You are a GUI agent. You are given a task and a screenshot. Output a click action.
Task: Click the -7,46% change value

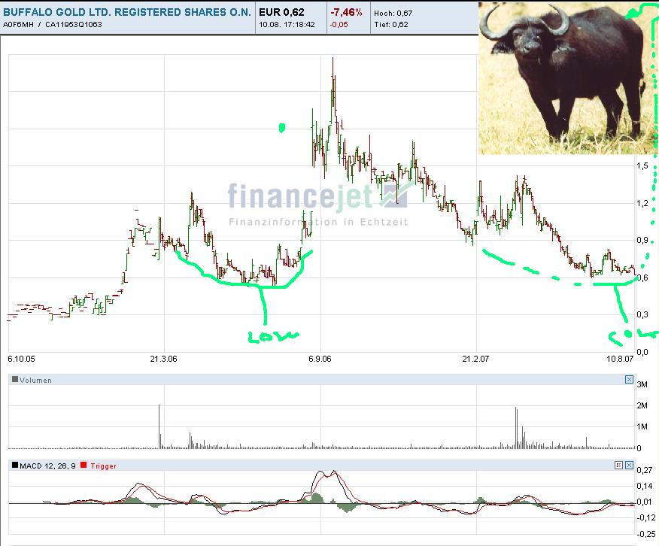point(346,13)
